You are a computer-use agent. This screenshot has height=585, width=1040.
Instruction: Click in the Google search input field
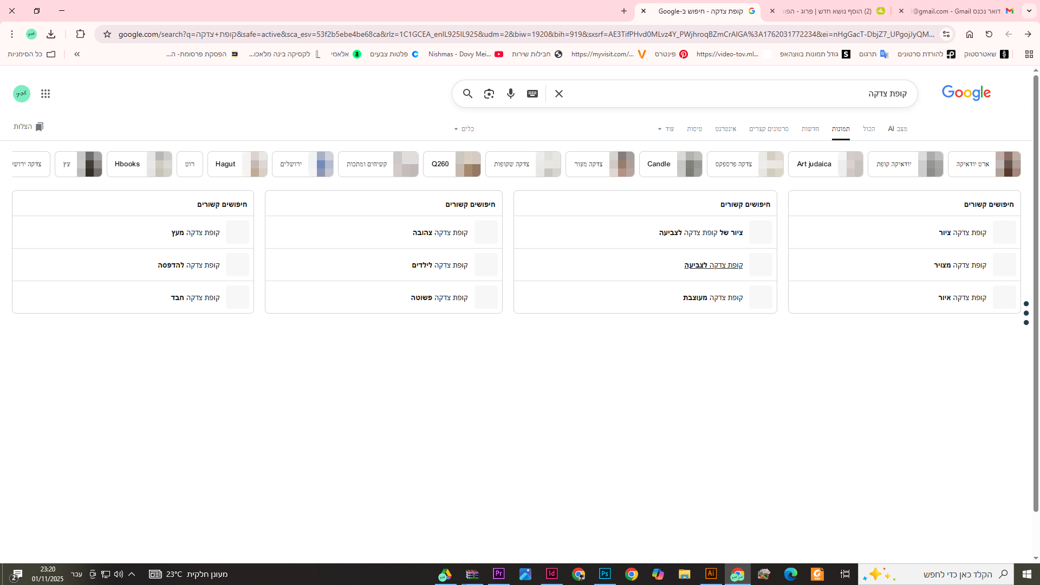point(731,94)
